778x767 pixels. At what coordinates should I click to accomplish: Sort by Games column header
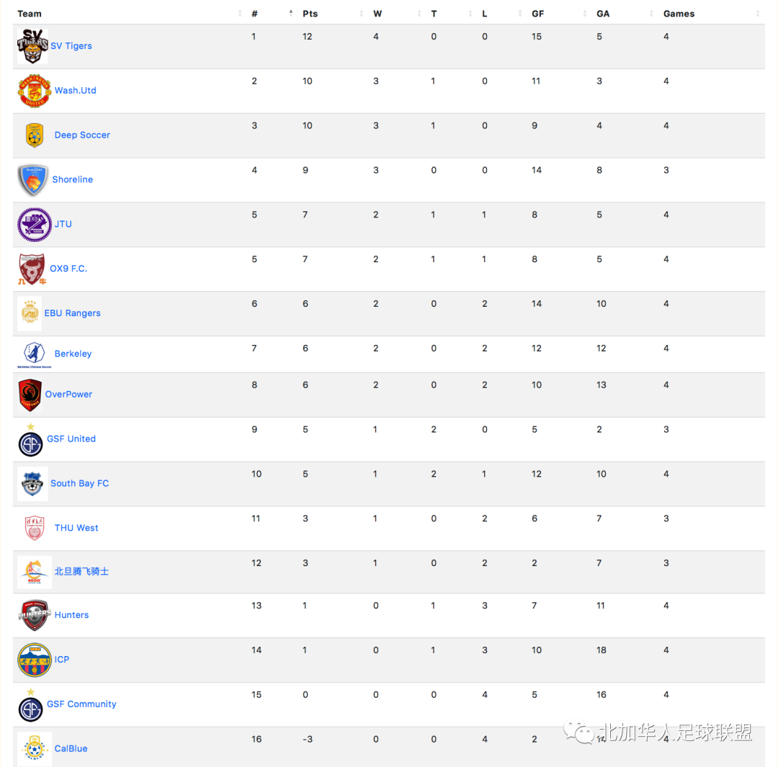click(x=679, y=14)
